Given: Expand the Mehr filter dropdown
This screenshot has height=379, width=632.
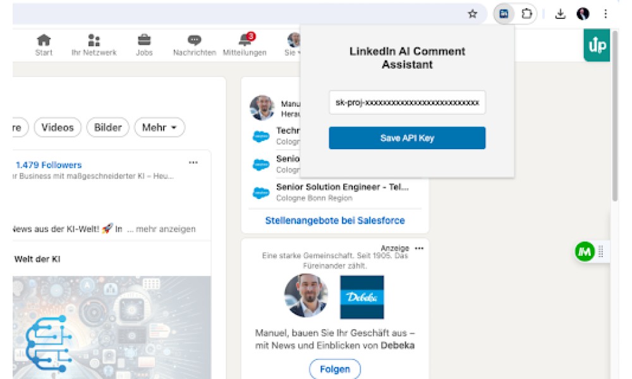Looking at the screenshot, I should [x=160, y=128].
